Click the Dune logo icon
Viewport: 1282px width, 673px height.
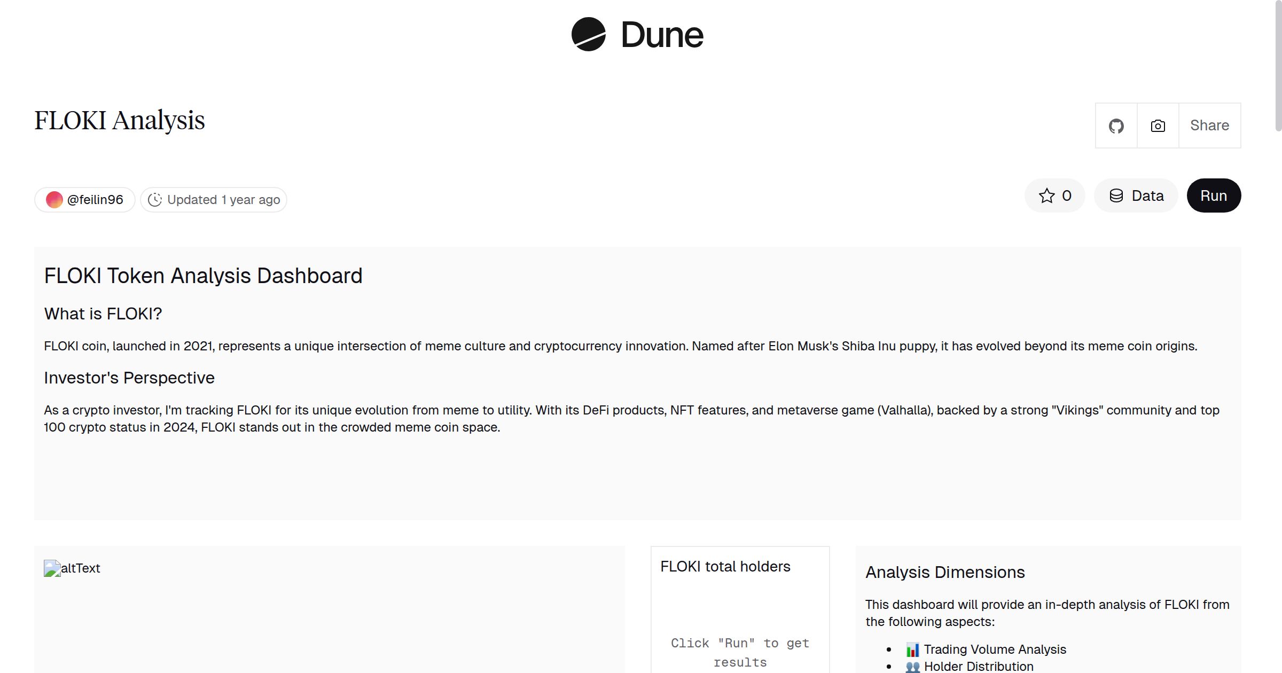(x=588, y=34)
